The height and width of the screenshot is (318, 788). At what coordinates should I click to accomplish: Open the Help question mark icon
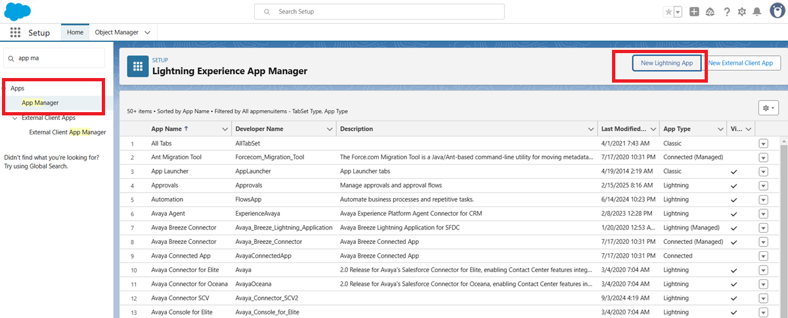click(727, 12)
